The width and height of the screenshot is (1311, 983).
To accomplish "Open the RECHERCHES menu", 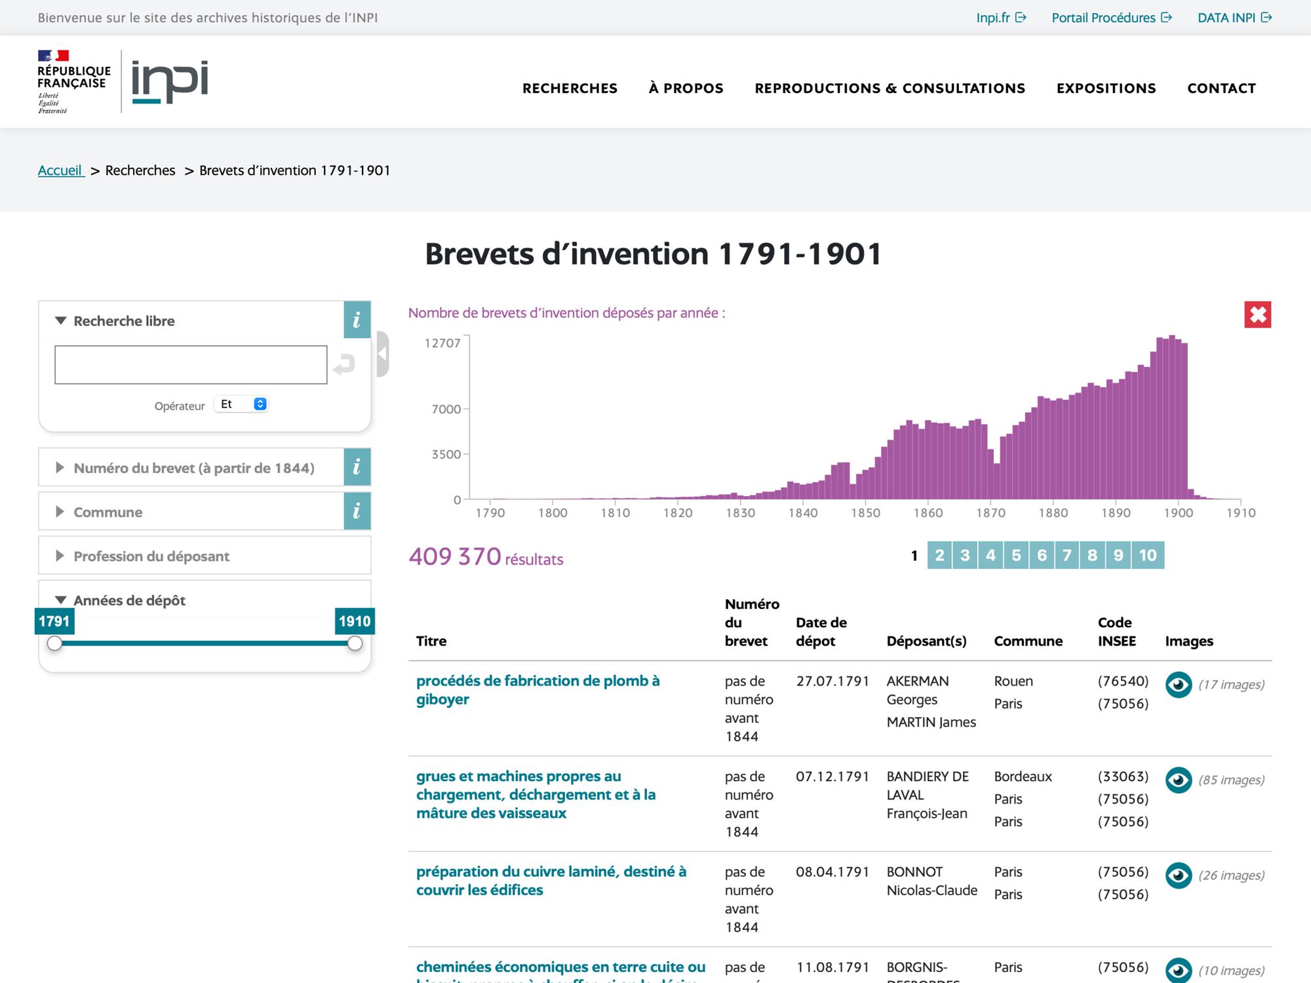I will [x=570, y=88].
